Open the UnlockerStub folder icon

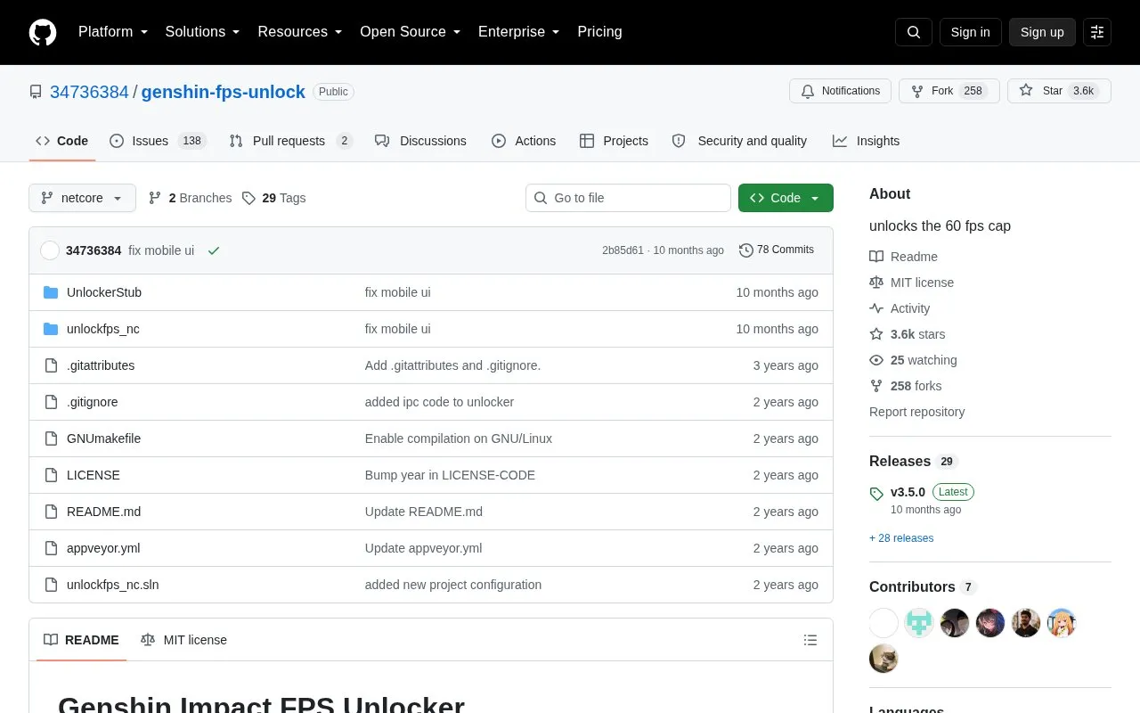51,292
